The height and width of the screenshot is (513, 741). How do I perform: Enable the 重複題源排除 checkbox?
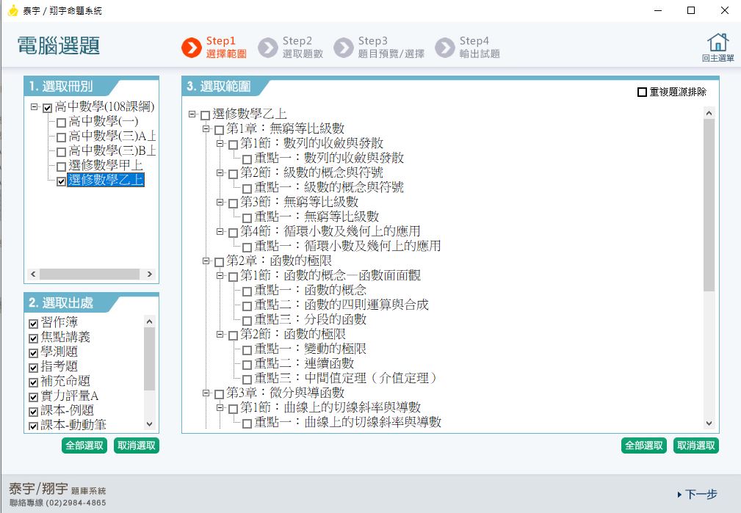click(x=642, y=92)
